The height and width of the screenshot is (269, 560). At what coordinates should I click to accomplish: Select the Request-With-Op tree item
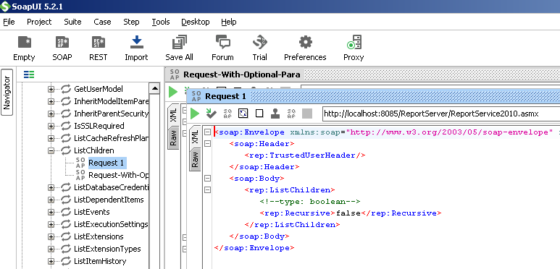(x=119, y=175)
